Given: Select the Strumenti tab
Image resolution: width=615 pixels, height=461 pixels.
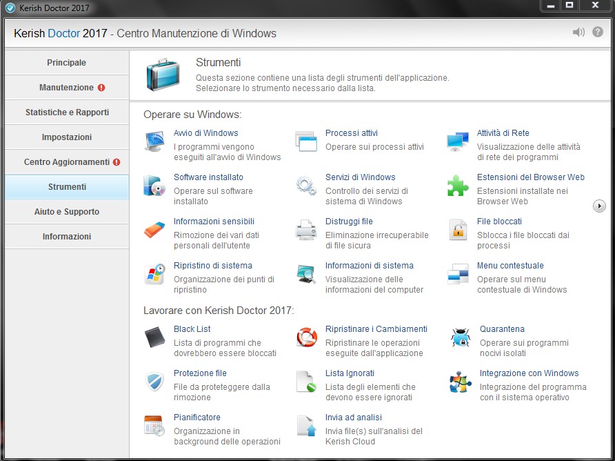Looking at the screenshot, I should tap(67, 187).
